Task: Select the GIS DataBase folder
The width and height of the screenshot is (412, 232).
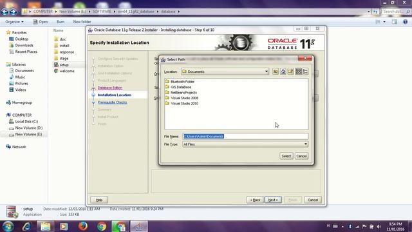Action: tap(178, 87)
